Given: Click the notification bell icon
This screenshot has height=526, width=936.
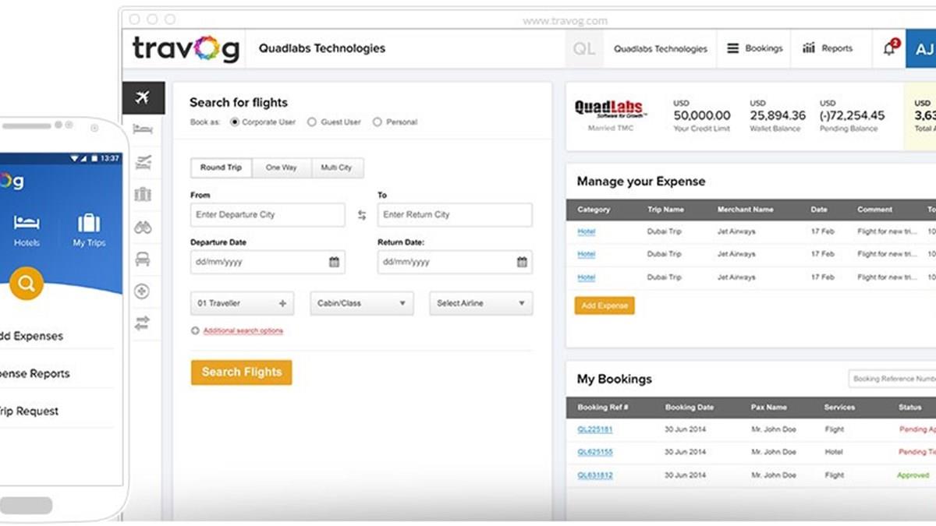Looking at the screenshot, I should coord(889,48).
